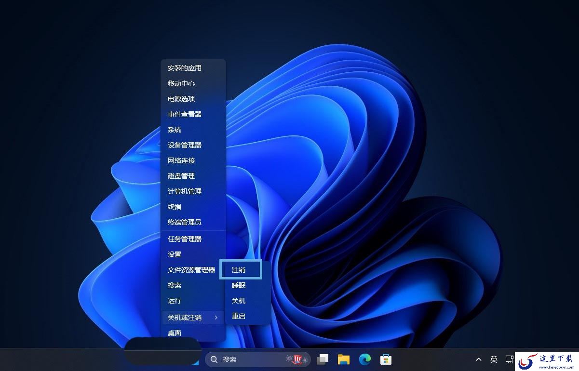Viewport: 579px width, 371px height.
Task: Click the magnifier icon in taskbar search
Action: coord(214,359)
